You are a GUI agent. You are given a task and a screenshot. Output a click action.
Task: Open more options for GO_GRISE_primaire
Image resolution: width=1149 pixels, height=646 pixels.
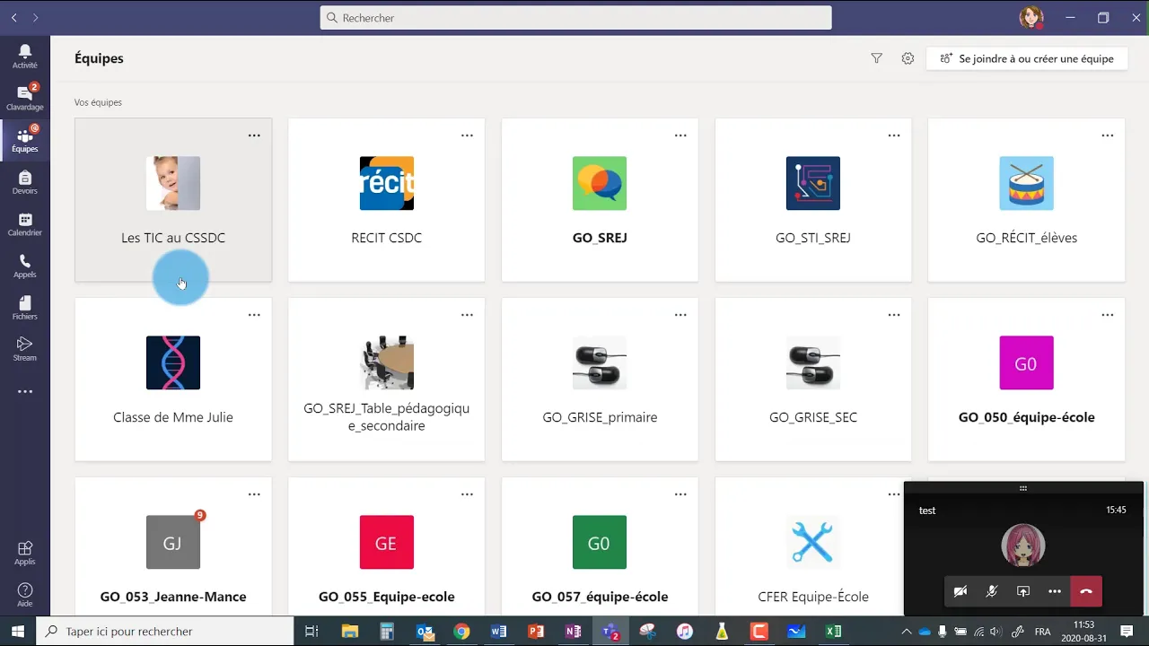(x=680, y=315)
